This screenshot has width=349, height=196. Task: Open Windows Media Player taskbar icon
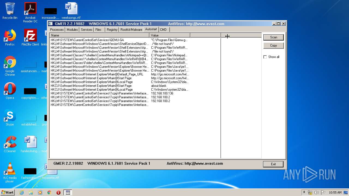pyautogui.click(x=40, y=192)
